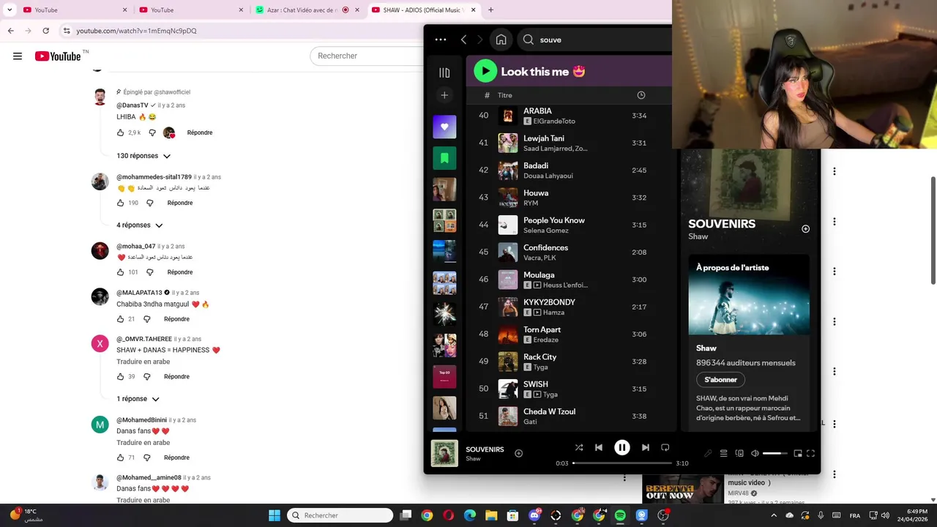Dislike the DanasTV comment
The width and height of the screenshot is (937, 527).
click(152, 132)
